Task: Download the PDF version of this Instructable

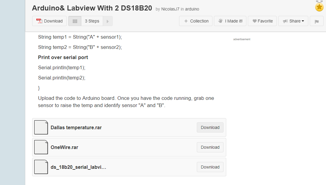Action: coord(49,21)
